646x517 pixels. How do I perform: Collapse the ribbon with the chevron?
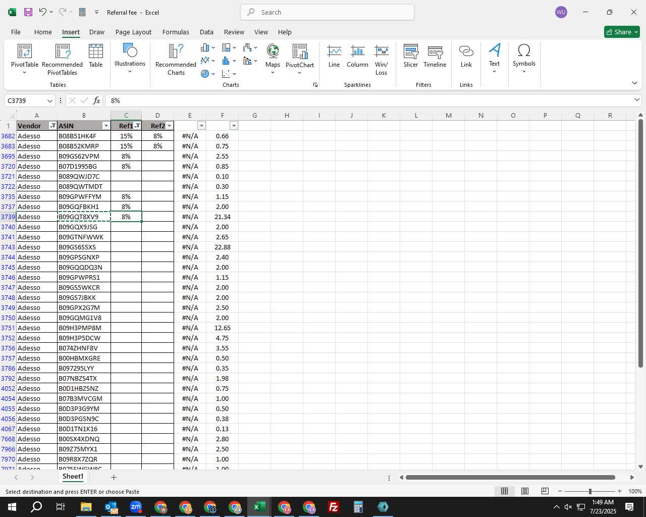[x=634, y=83]
